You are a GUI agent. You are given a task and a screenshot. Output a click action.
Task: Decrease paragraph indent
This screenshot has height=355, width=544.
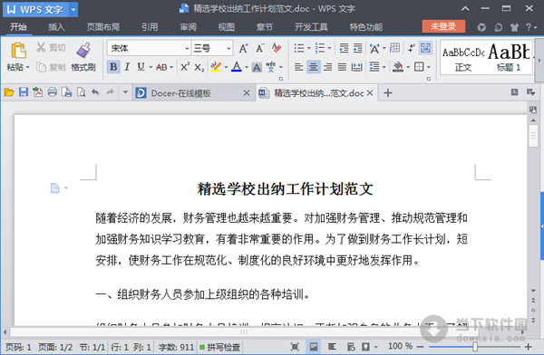coord(344,48)
